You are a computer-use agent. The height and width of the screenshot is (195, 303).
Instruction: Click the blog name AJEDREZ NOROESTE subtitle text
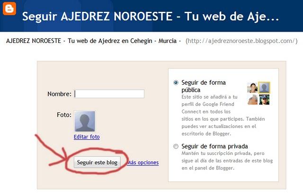tap(93, 41)
